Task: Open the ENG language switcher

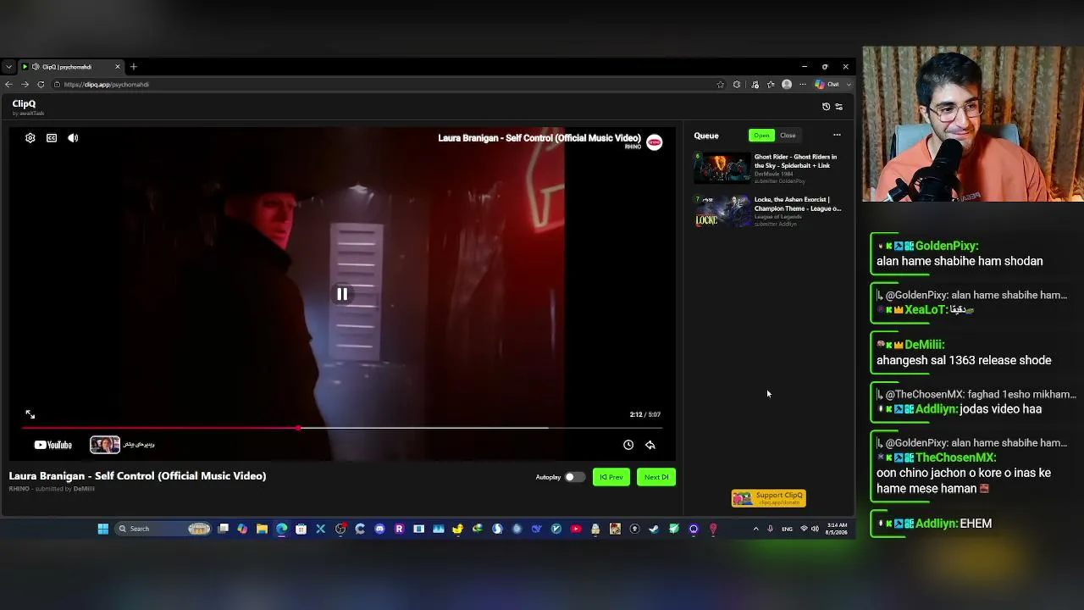Action: coord(787,529)
